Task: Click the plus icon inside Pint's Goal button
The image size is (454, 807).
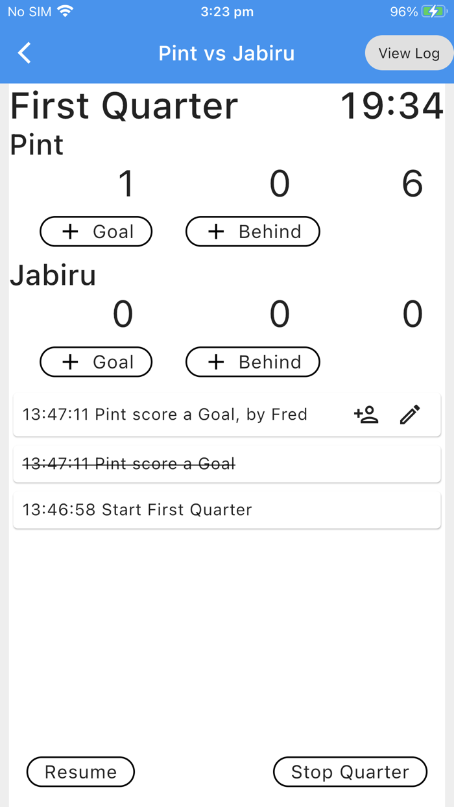Action: pyautogui.click(x=69, y=231)
